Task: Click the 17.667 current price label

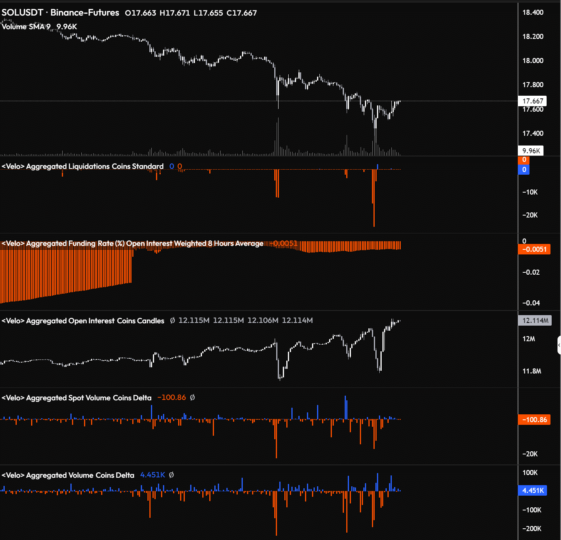Action: (x=532, y=101)
